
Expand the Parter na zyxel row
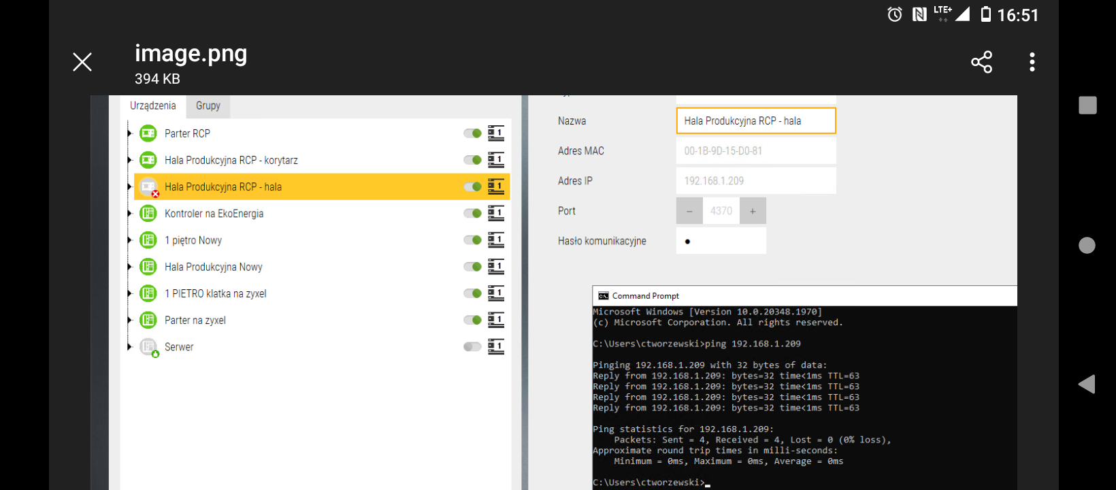129,320
